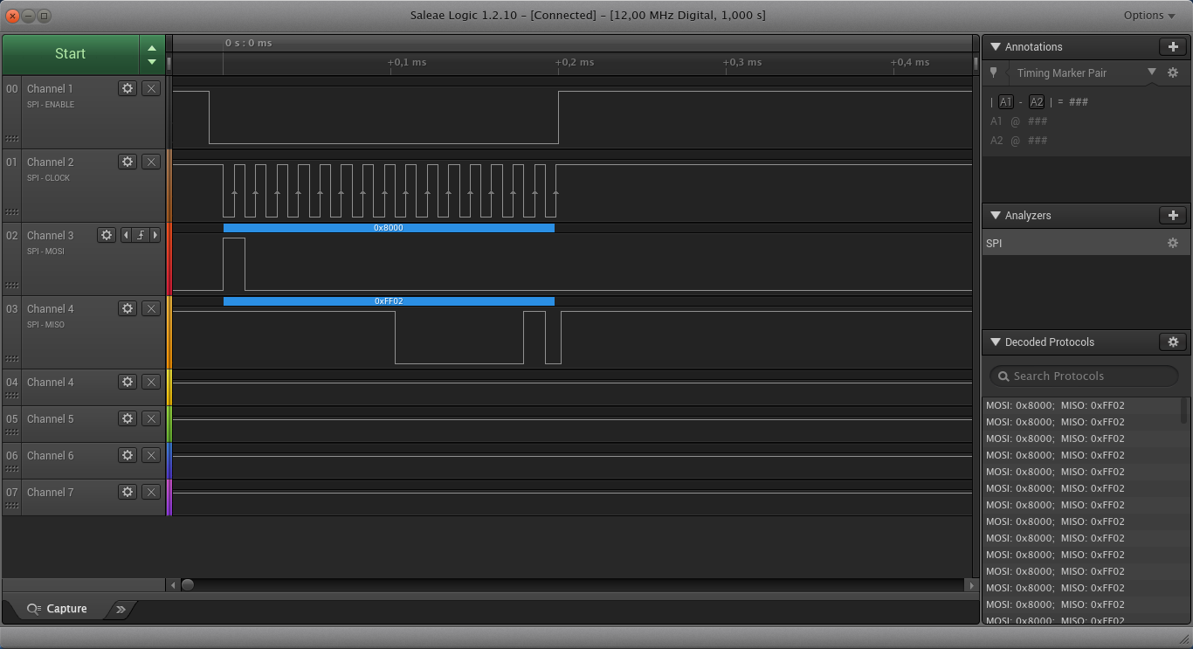Click the 0xFF02 MISO decoded bubble
Image resolution: width=1193 pixels, height=649 pixels.
[x=389, y=301]
